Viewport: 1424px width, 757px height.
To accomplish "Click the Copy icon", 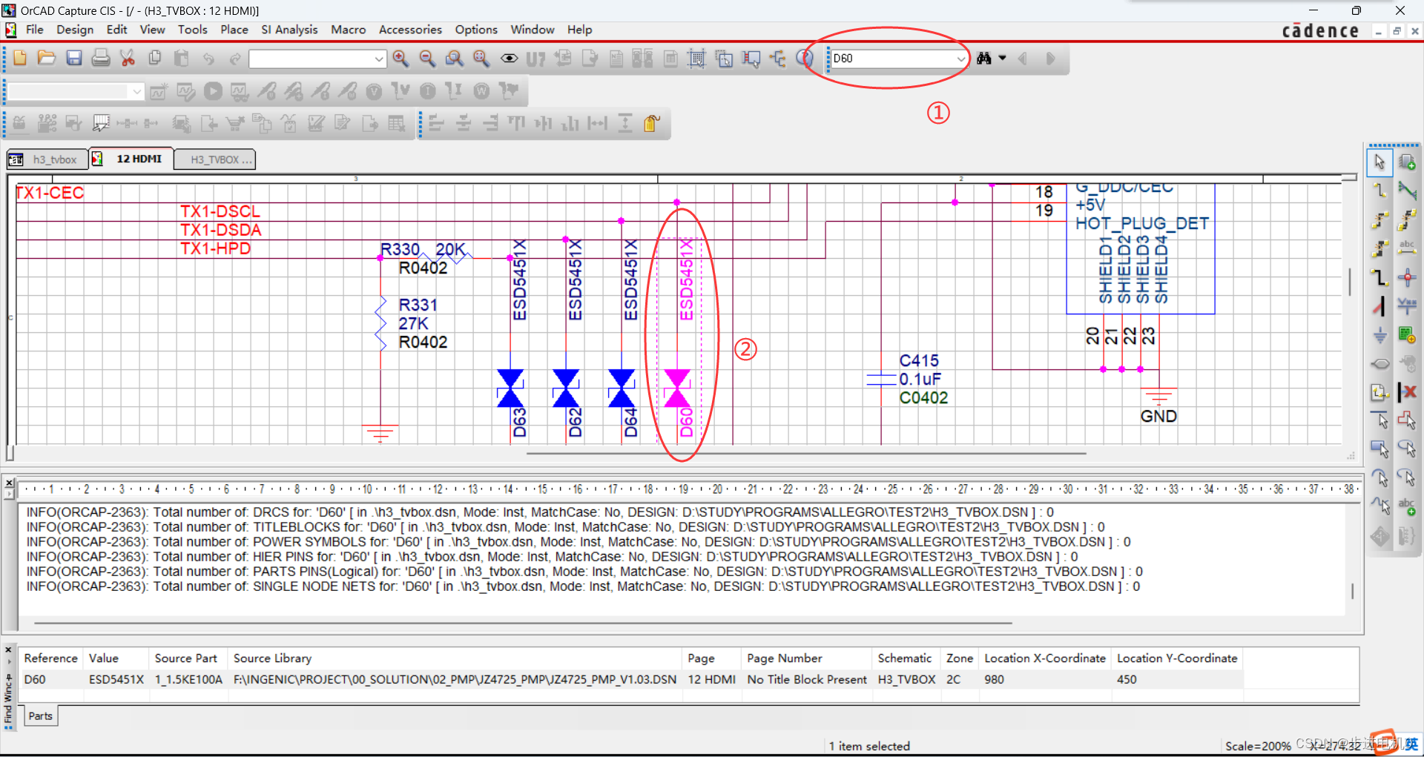I will coord(155,59).
